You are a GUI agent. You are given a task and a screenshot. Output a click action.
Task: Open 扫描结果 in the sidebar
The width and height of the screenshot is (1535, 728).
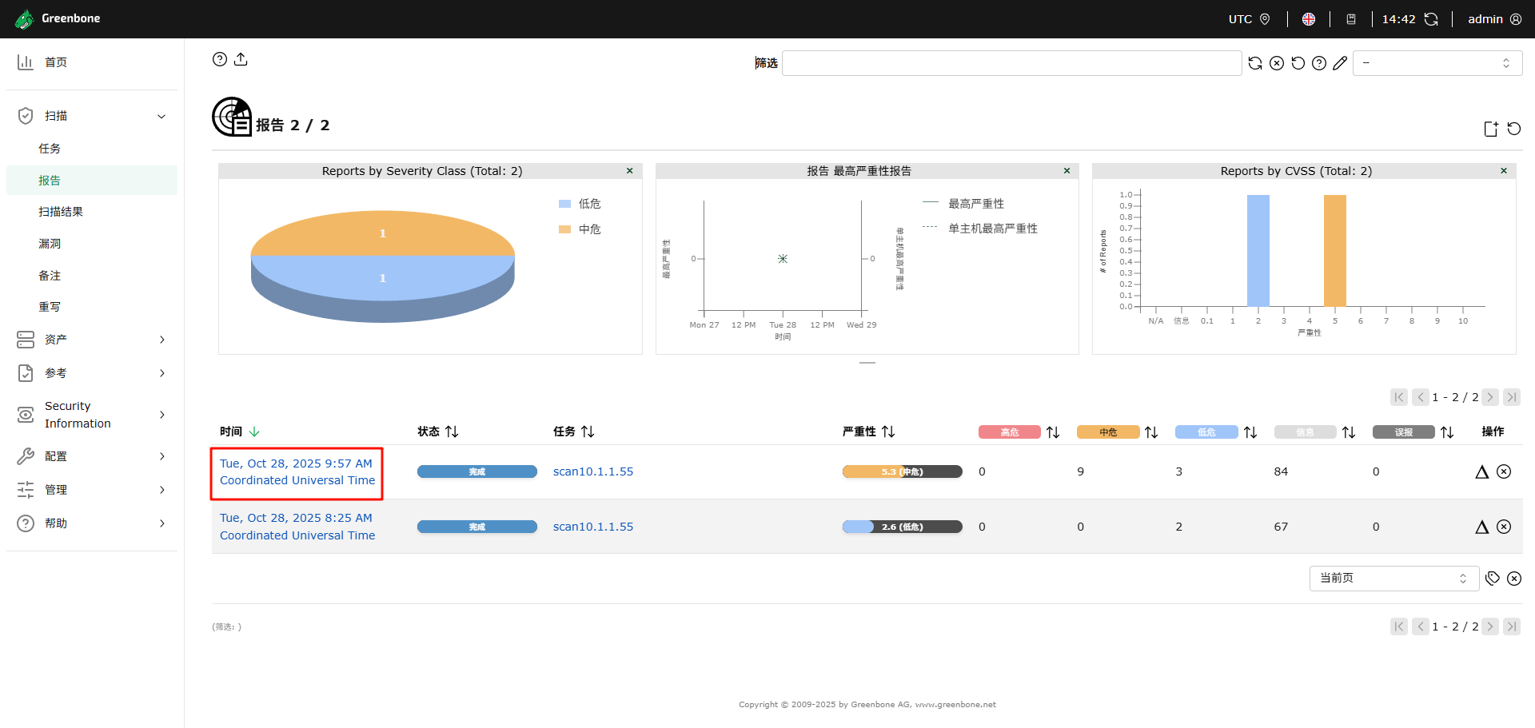point(61,212)
